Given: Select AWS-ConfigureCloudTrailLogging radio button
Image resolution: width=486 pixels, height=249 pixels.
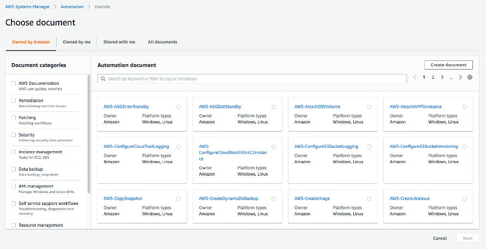Looking at the screenshot, I should coord(179,147).
